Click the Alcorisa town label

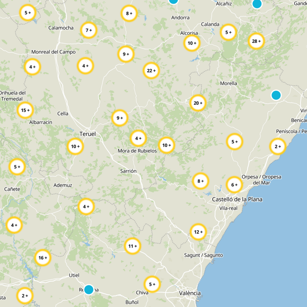point(189,33)
